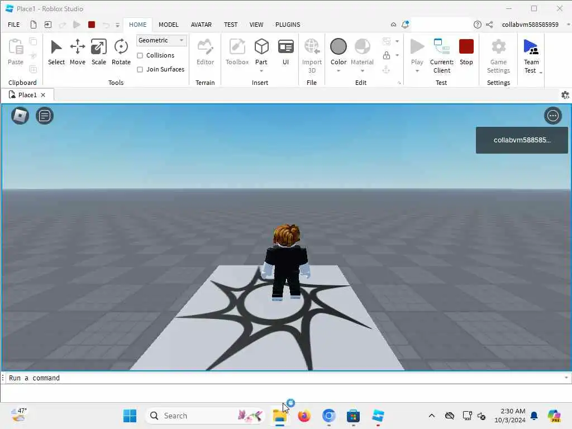Click the new file icon in quick access bar
Screen dimensions: 572x429
click(x=33, y=25)
